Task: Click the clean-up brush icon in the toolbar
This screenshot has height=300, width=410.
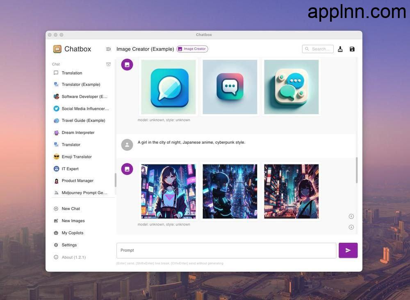Action: (x=340, y=49)
